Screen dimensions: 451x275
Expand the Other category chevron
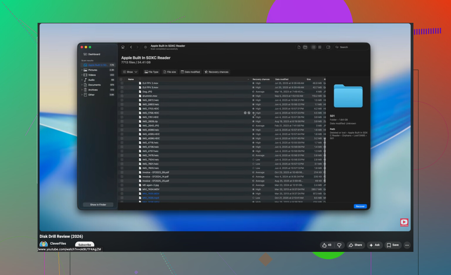[x=82, y=95]
